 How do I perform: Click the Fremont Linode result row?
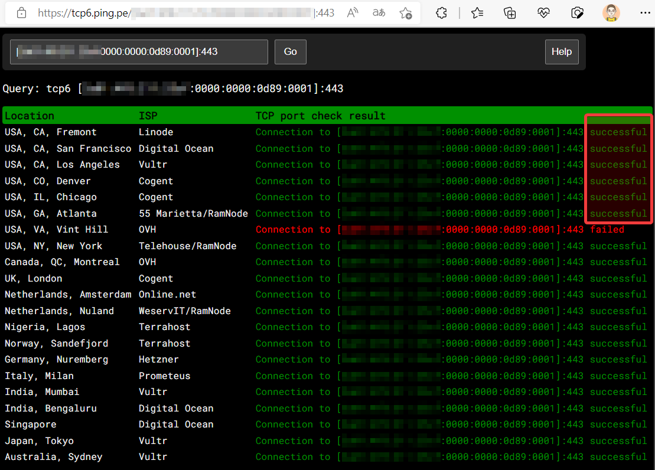pyautogui.click(x=295, y=132)
